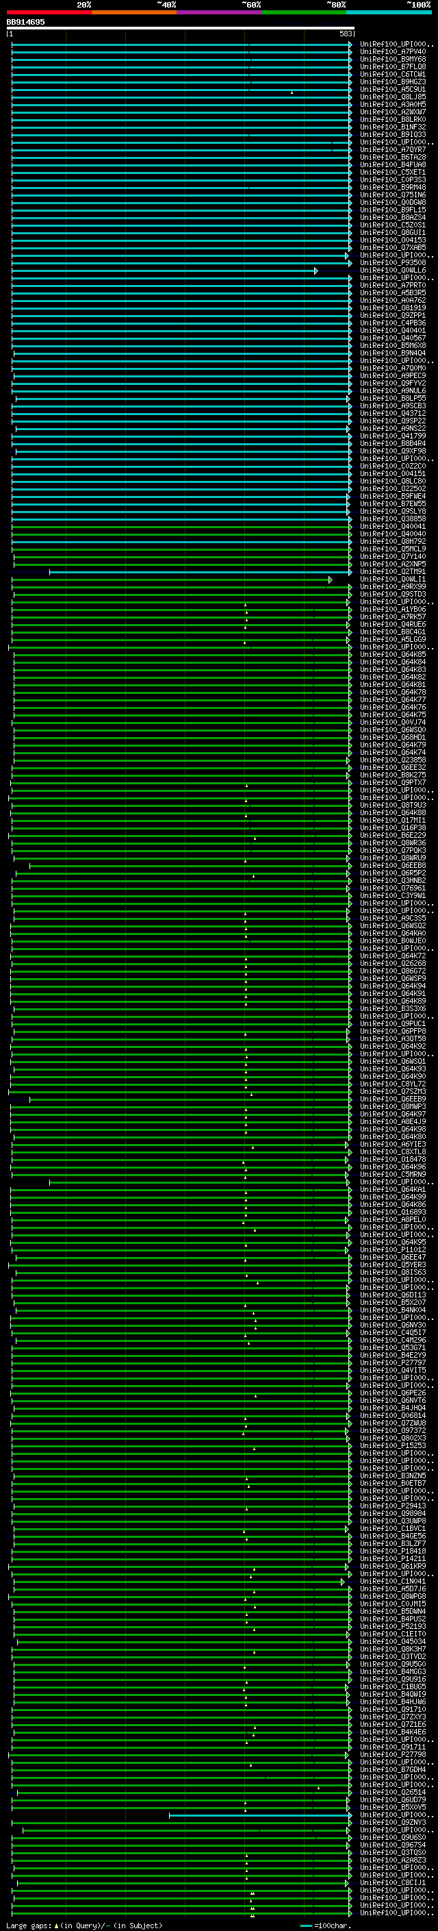Screen dimensions: 438x1931
Task: Select the UniRef100_A1YB06 label
Action: [393, 610]
